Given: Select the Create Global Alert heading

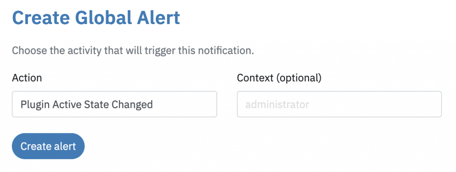Looking at the screenshot, I should coord(96,18).
